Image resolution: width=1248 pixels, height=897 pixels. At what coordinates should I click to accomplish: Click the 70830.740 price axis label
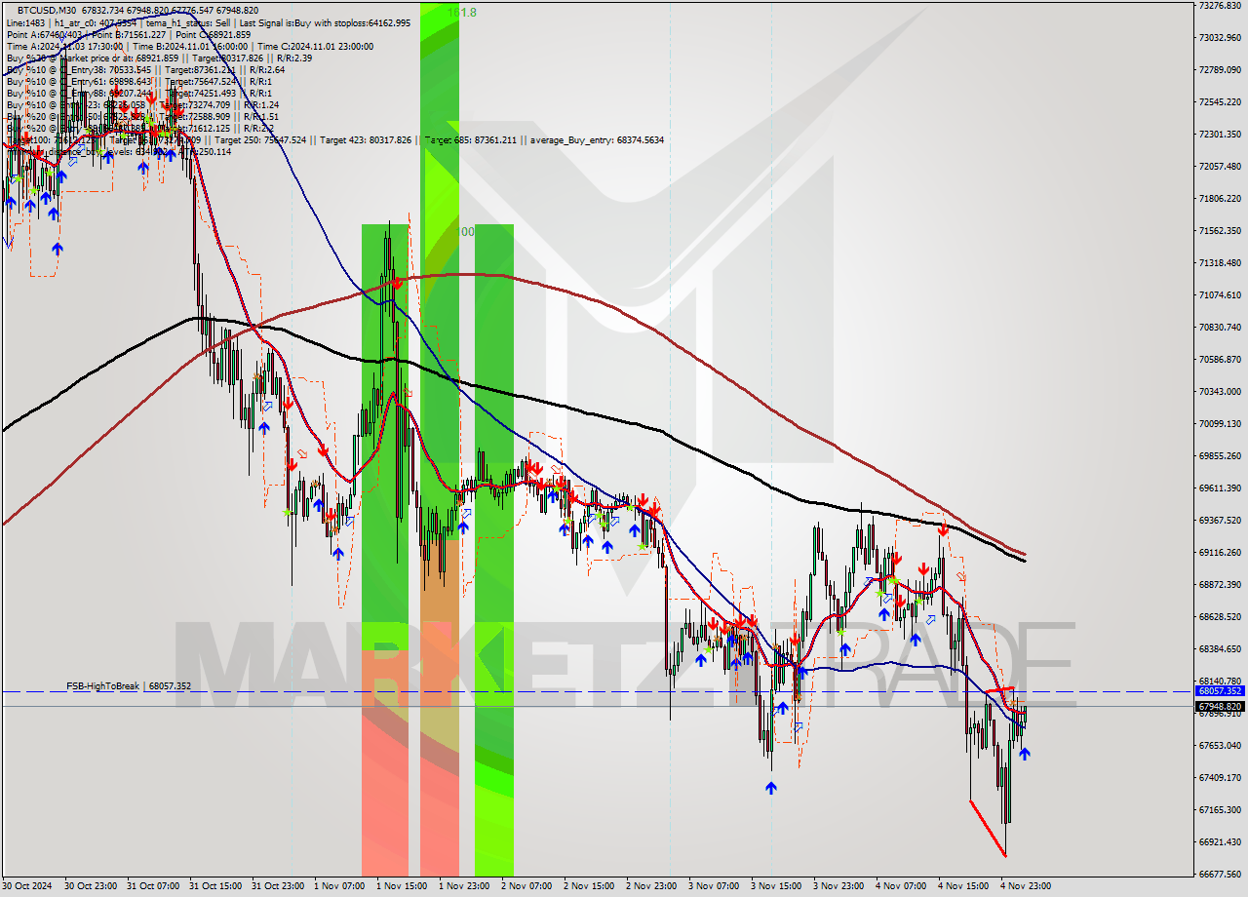pyautogui.click(x=1221, y=328)
